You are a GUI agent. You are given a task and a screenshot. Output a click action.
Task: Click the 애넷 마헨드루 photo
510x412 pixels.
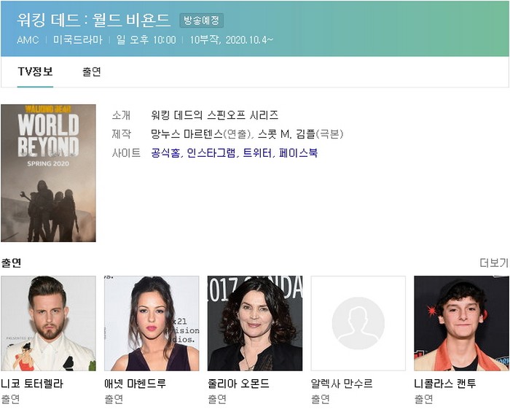pos(152,323)
